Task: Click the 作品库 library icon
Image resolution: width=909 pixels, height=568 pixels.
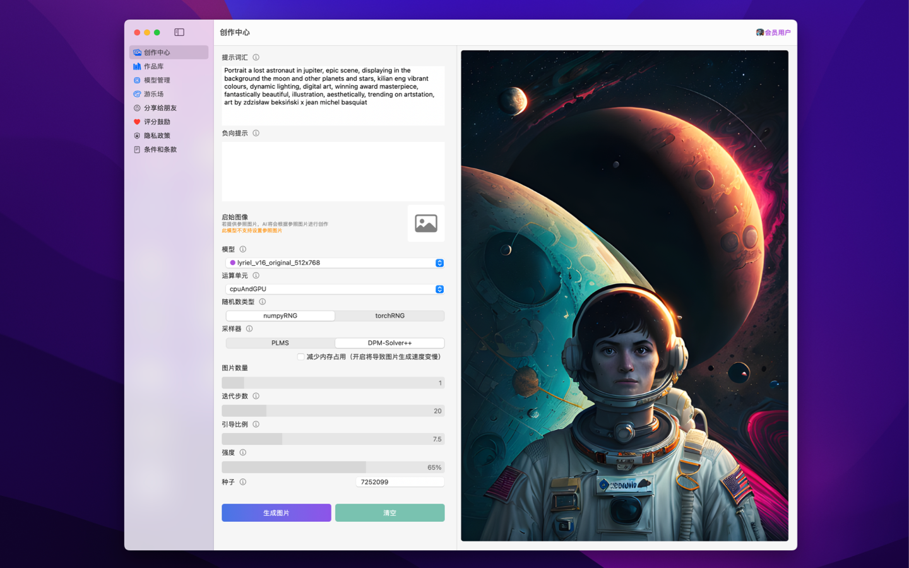Action: click(137, 66)
